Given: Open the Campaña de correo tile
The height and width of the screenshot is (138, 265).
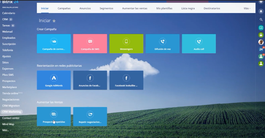Looking at the screenshot, I should pos(54,44).
